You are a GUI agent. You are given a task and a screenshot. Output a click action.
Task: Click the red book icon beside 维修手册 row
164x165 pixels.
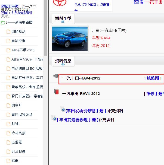[57, 91]
